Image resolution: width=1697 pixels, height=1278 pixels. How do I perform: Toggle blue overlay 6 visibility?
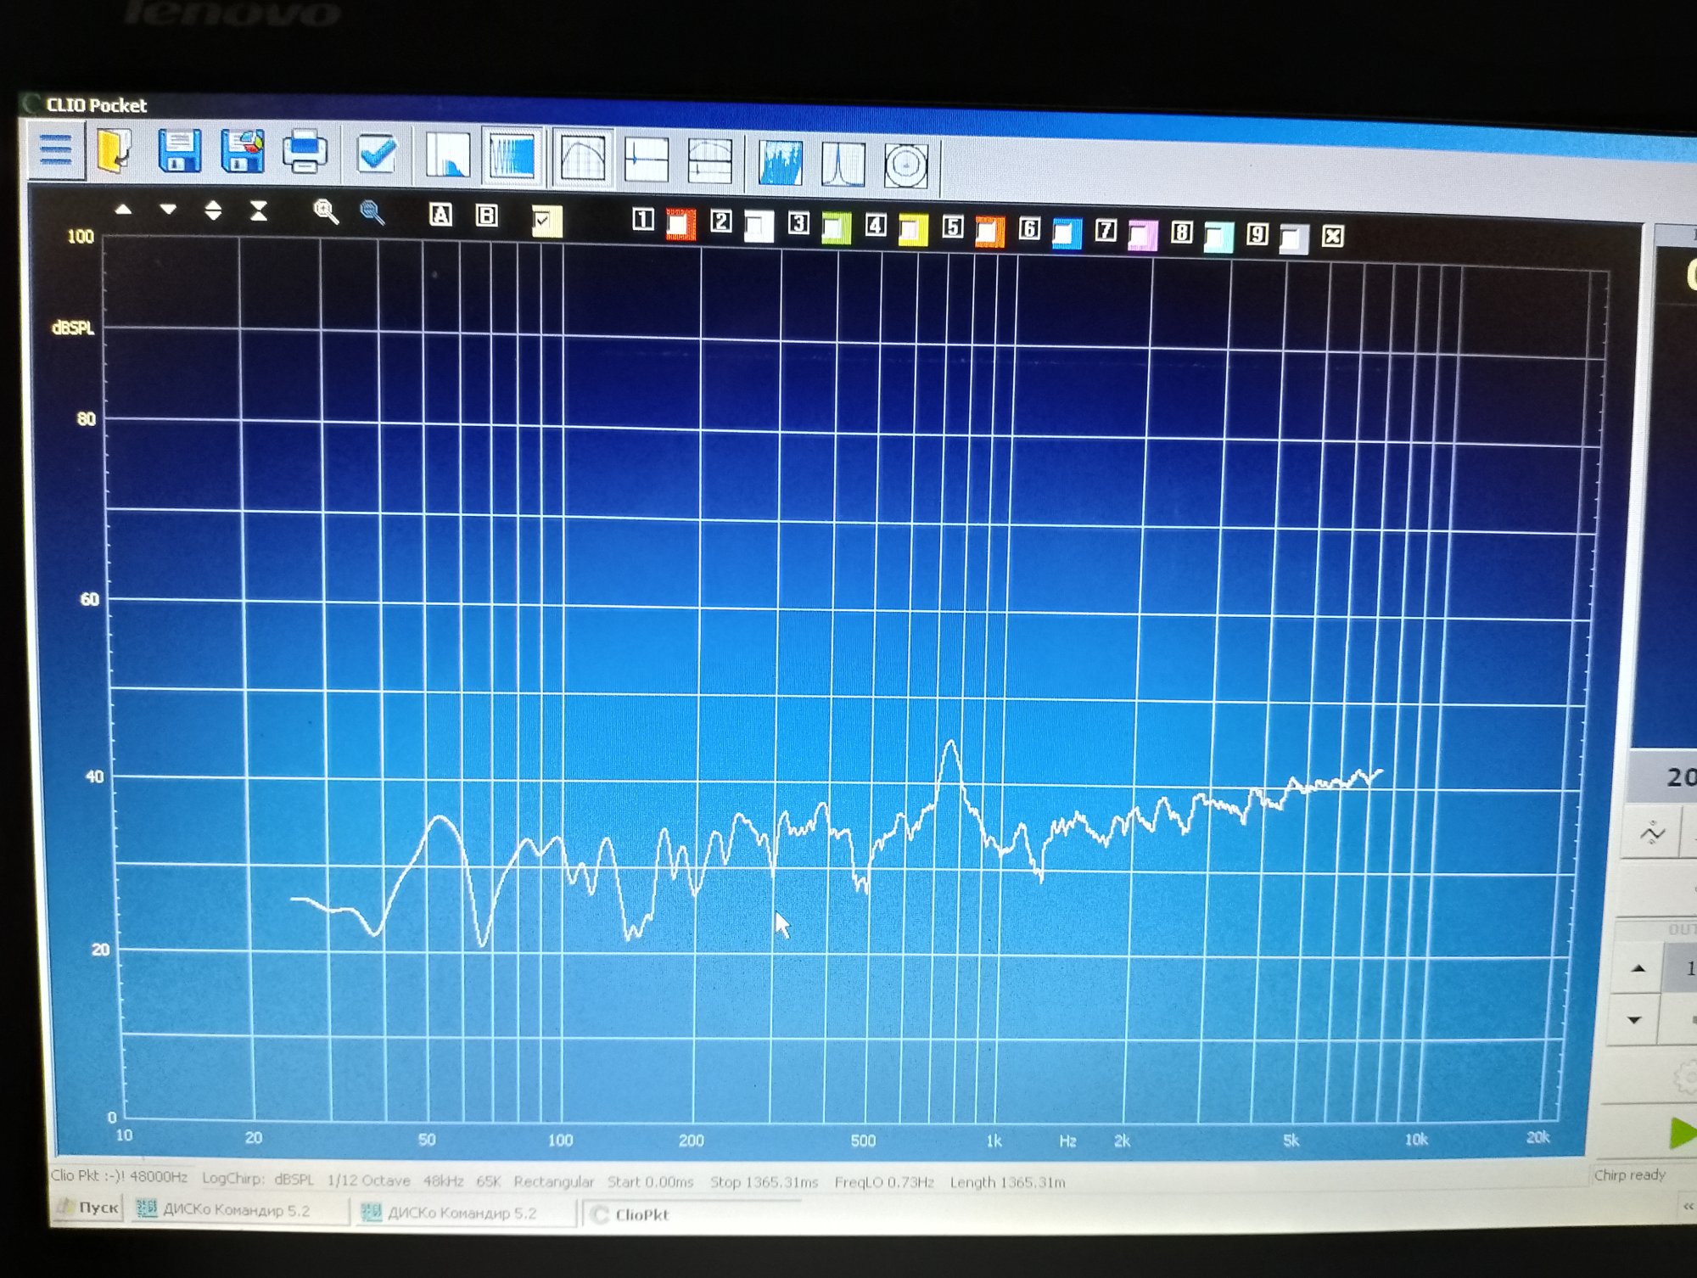click(1067, 234)
